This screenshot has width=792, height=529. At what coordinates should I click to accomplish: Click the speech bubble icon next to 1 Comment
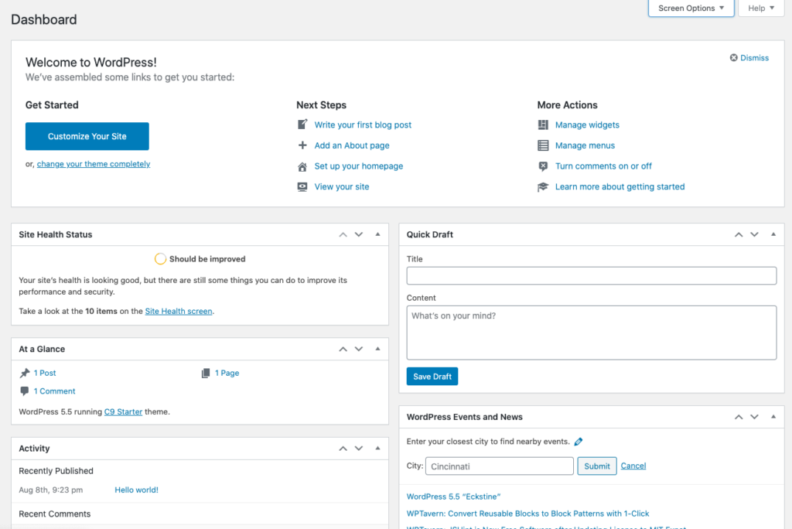point(24,391)
